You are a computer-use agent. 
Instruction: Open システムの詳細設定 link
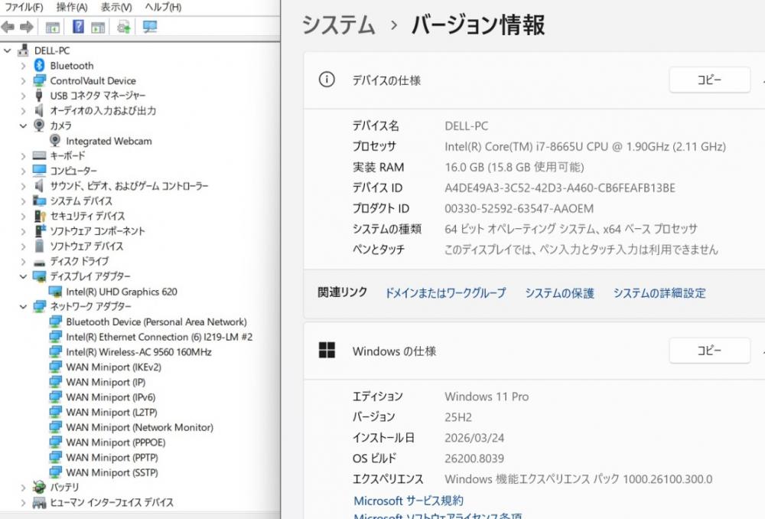(659, 292)
